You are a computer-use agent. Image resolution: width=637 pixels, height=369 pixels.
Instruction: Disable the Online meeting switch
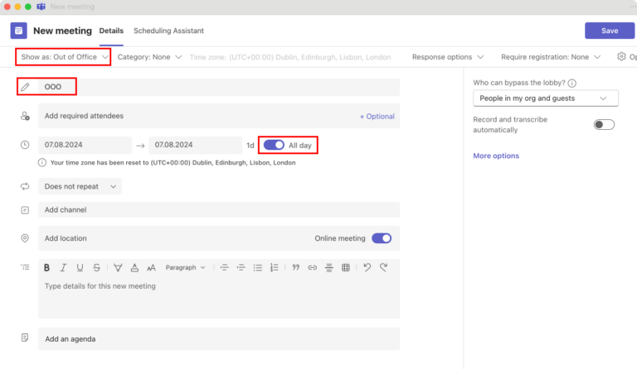click(381, 238)
